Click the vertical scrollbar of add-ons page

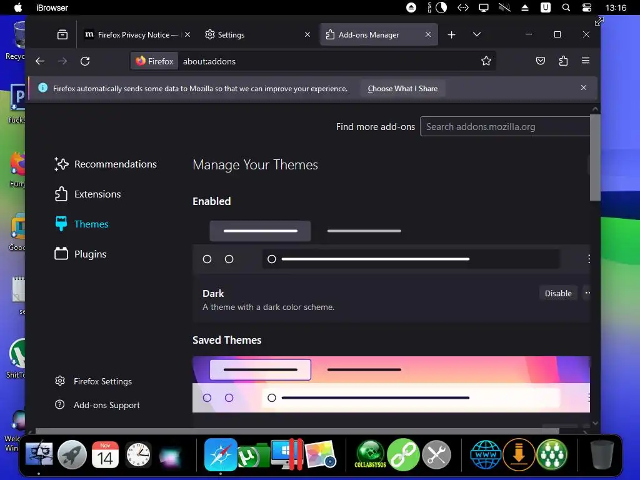click(x=595, y=157)
